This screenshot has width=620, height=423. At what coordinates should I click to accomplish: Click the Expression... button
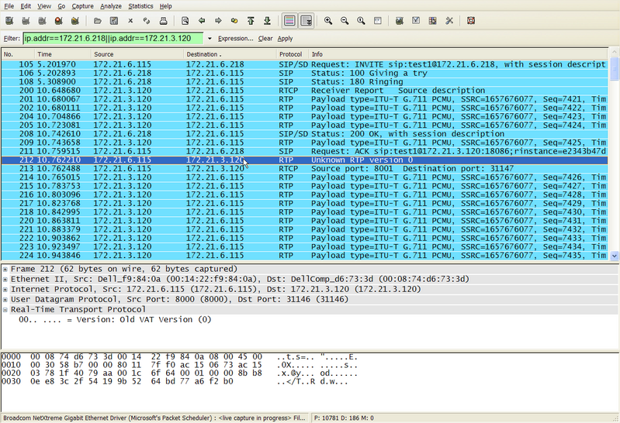point(235,38)
